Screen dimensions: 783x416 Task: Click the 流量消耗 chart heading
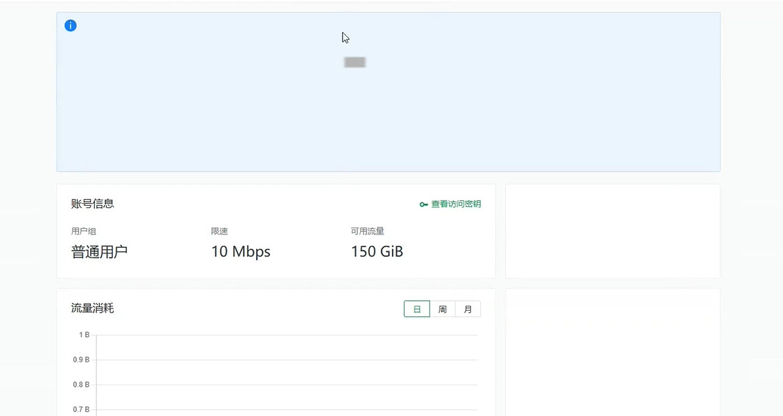coord(93,308)
